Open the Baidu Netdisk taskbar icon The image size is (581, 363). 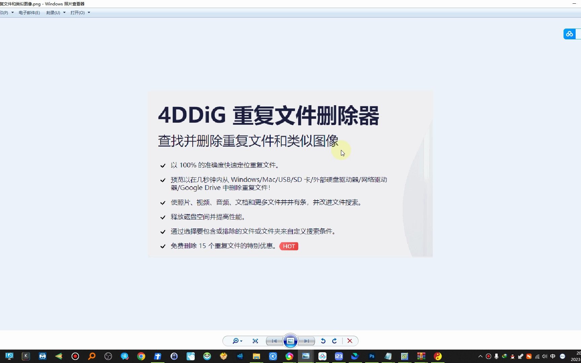(x=322, y=356)
